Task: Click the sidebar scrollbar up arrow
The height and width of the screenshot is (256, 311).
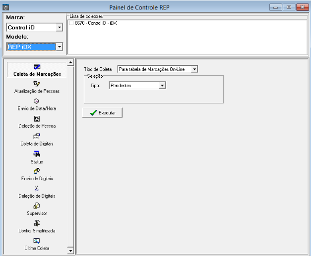Action: tap(70, 62)
